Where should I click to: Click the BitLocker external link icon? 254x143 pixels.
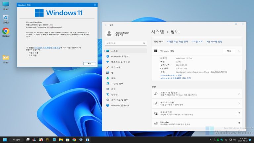(239, 123)
